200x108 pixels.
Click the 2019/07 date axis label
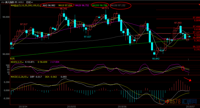tap(190, 107)
